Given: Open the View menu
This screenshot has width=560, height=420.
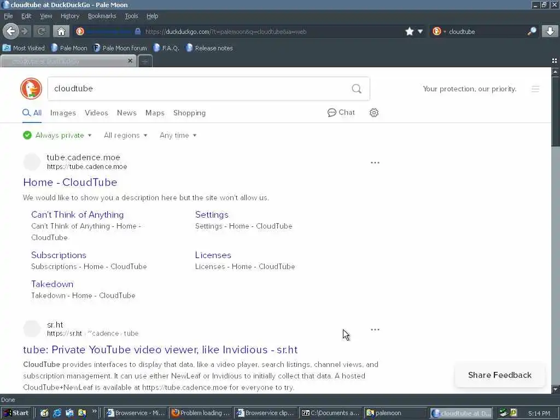Looking at the screenshot, I should tap(46, 16).
